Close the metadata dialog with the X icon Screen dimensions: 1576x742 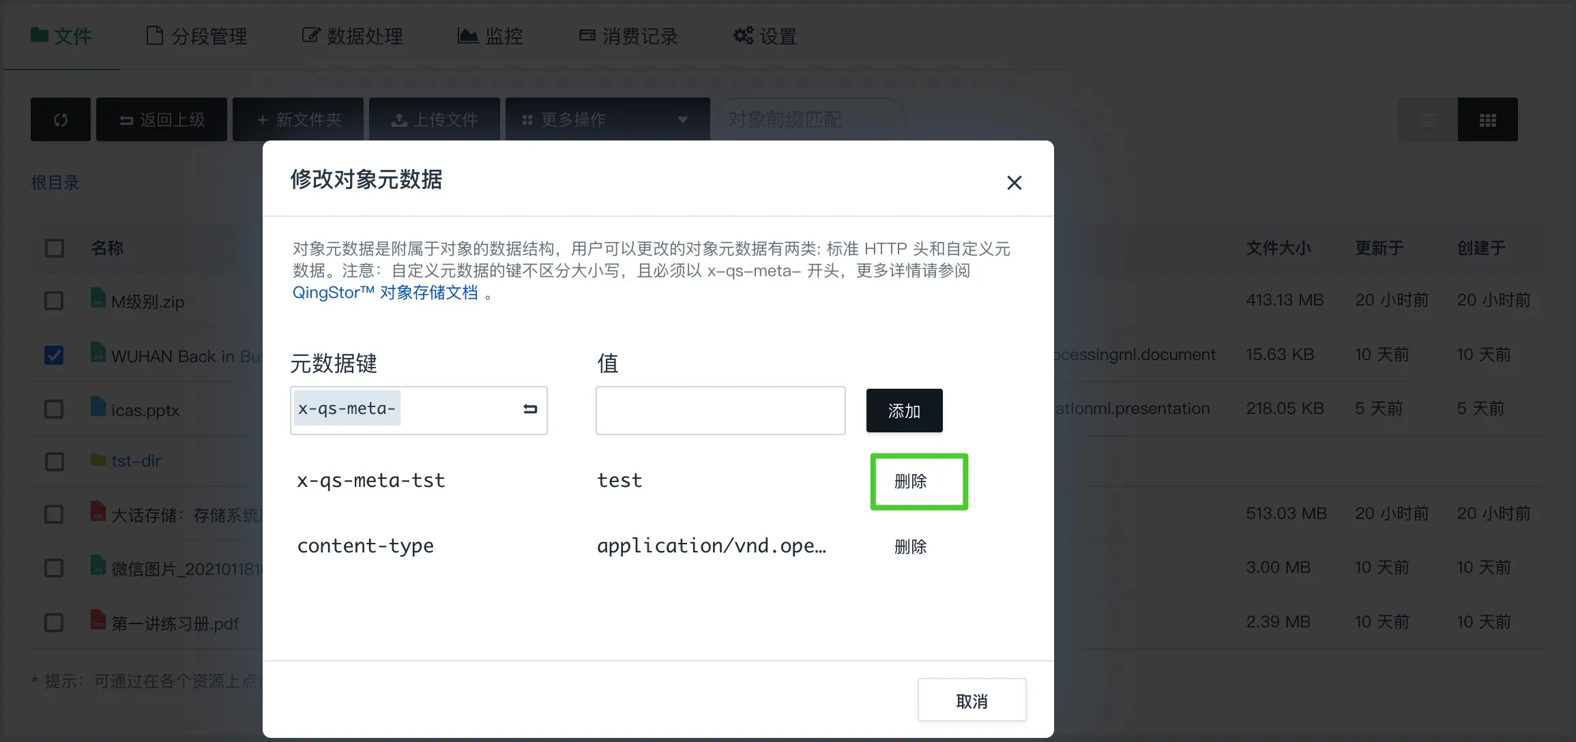click(1014, 183)
